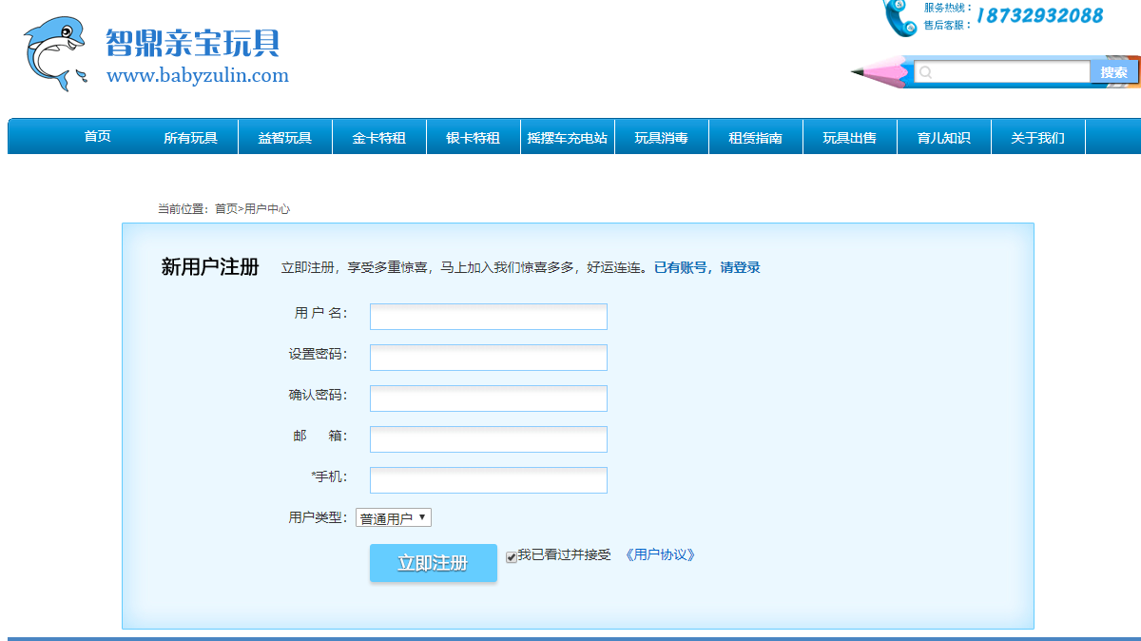Click 用户中心 in the breadcrumb
This screenshot has height=641, width=1141.
[x=267, y=208]
